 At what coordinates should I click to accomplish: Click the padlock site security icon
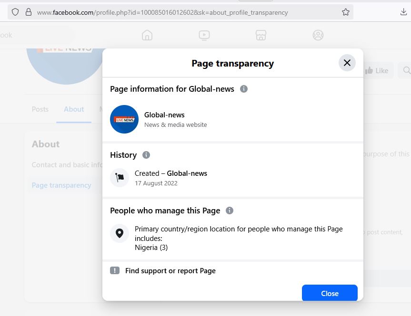coord(29,12)
